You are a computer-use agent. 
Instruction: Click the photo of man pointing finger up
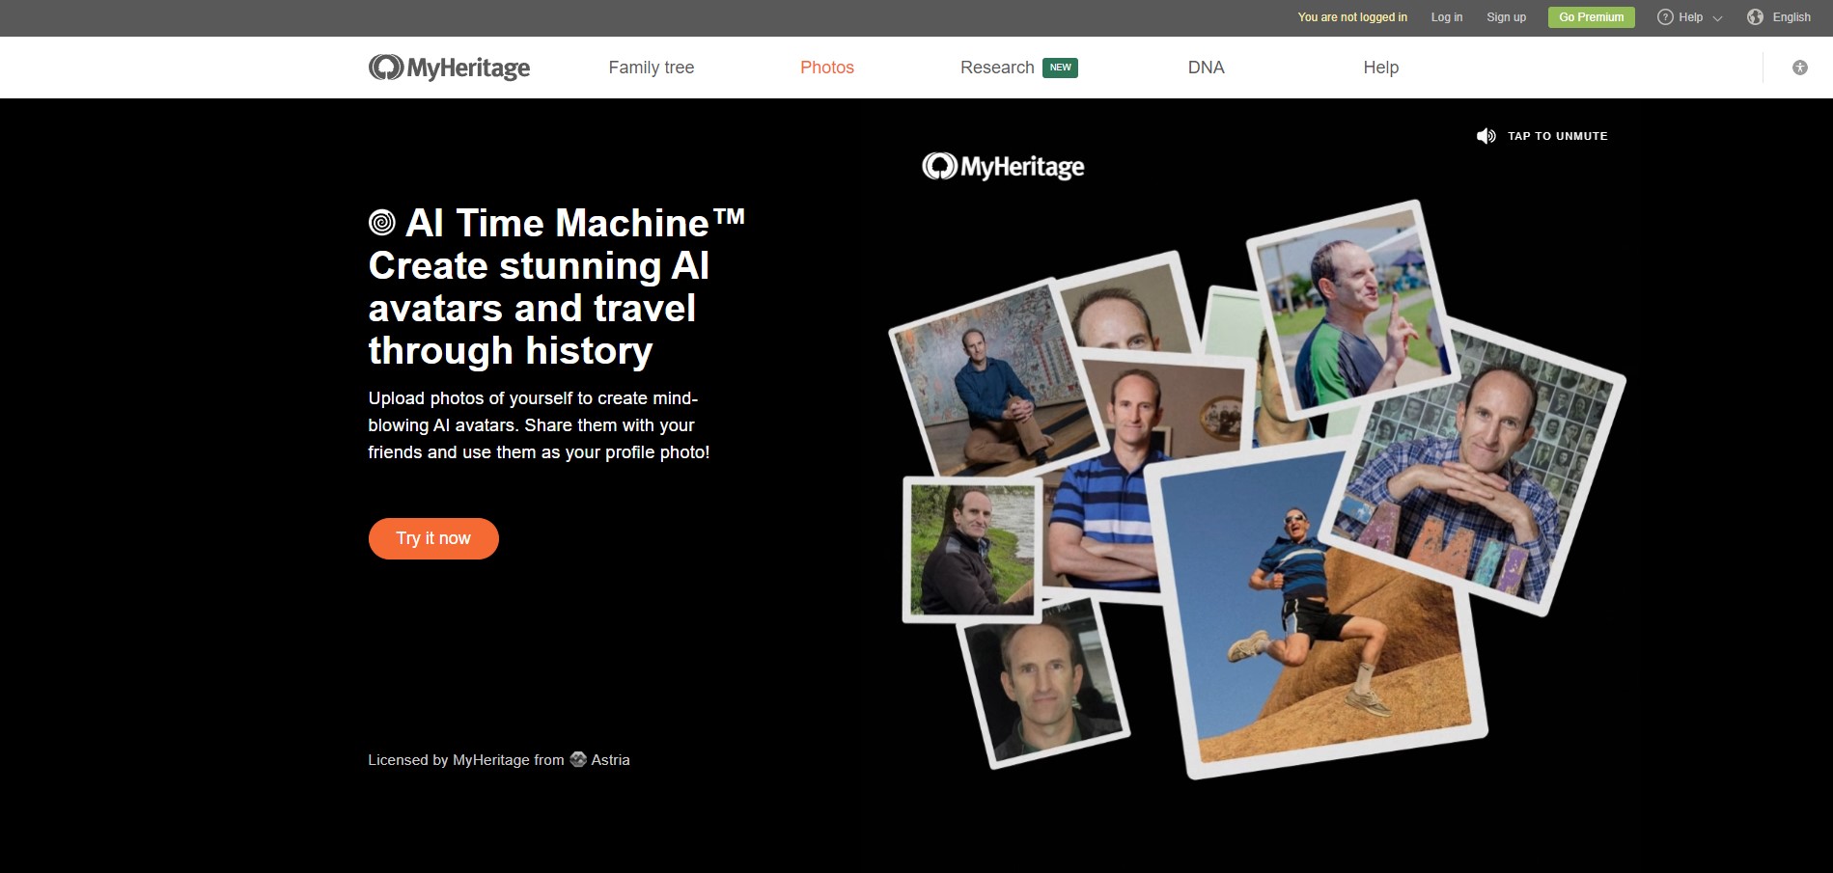pos(1351,309)
